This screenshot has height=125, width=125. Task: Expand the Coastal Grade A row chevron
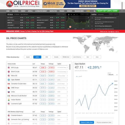(x=67, y=115)
